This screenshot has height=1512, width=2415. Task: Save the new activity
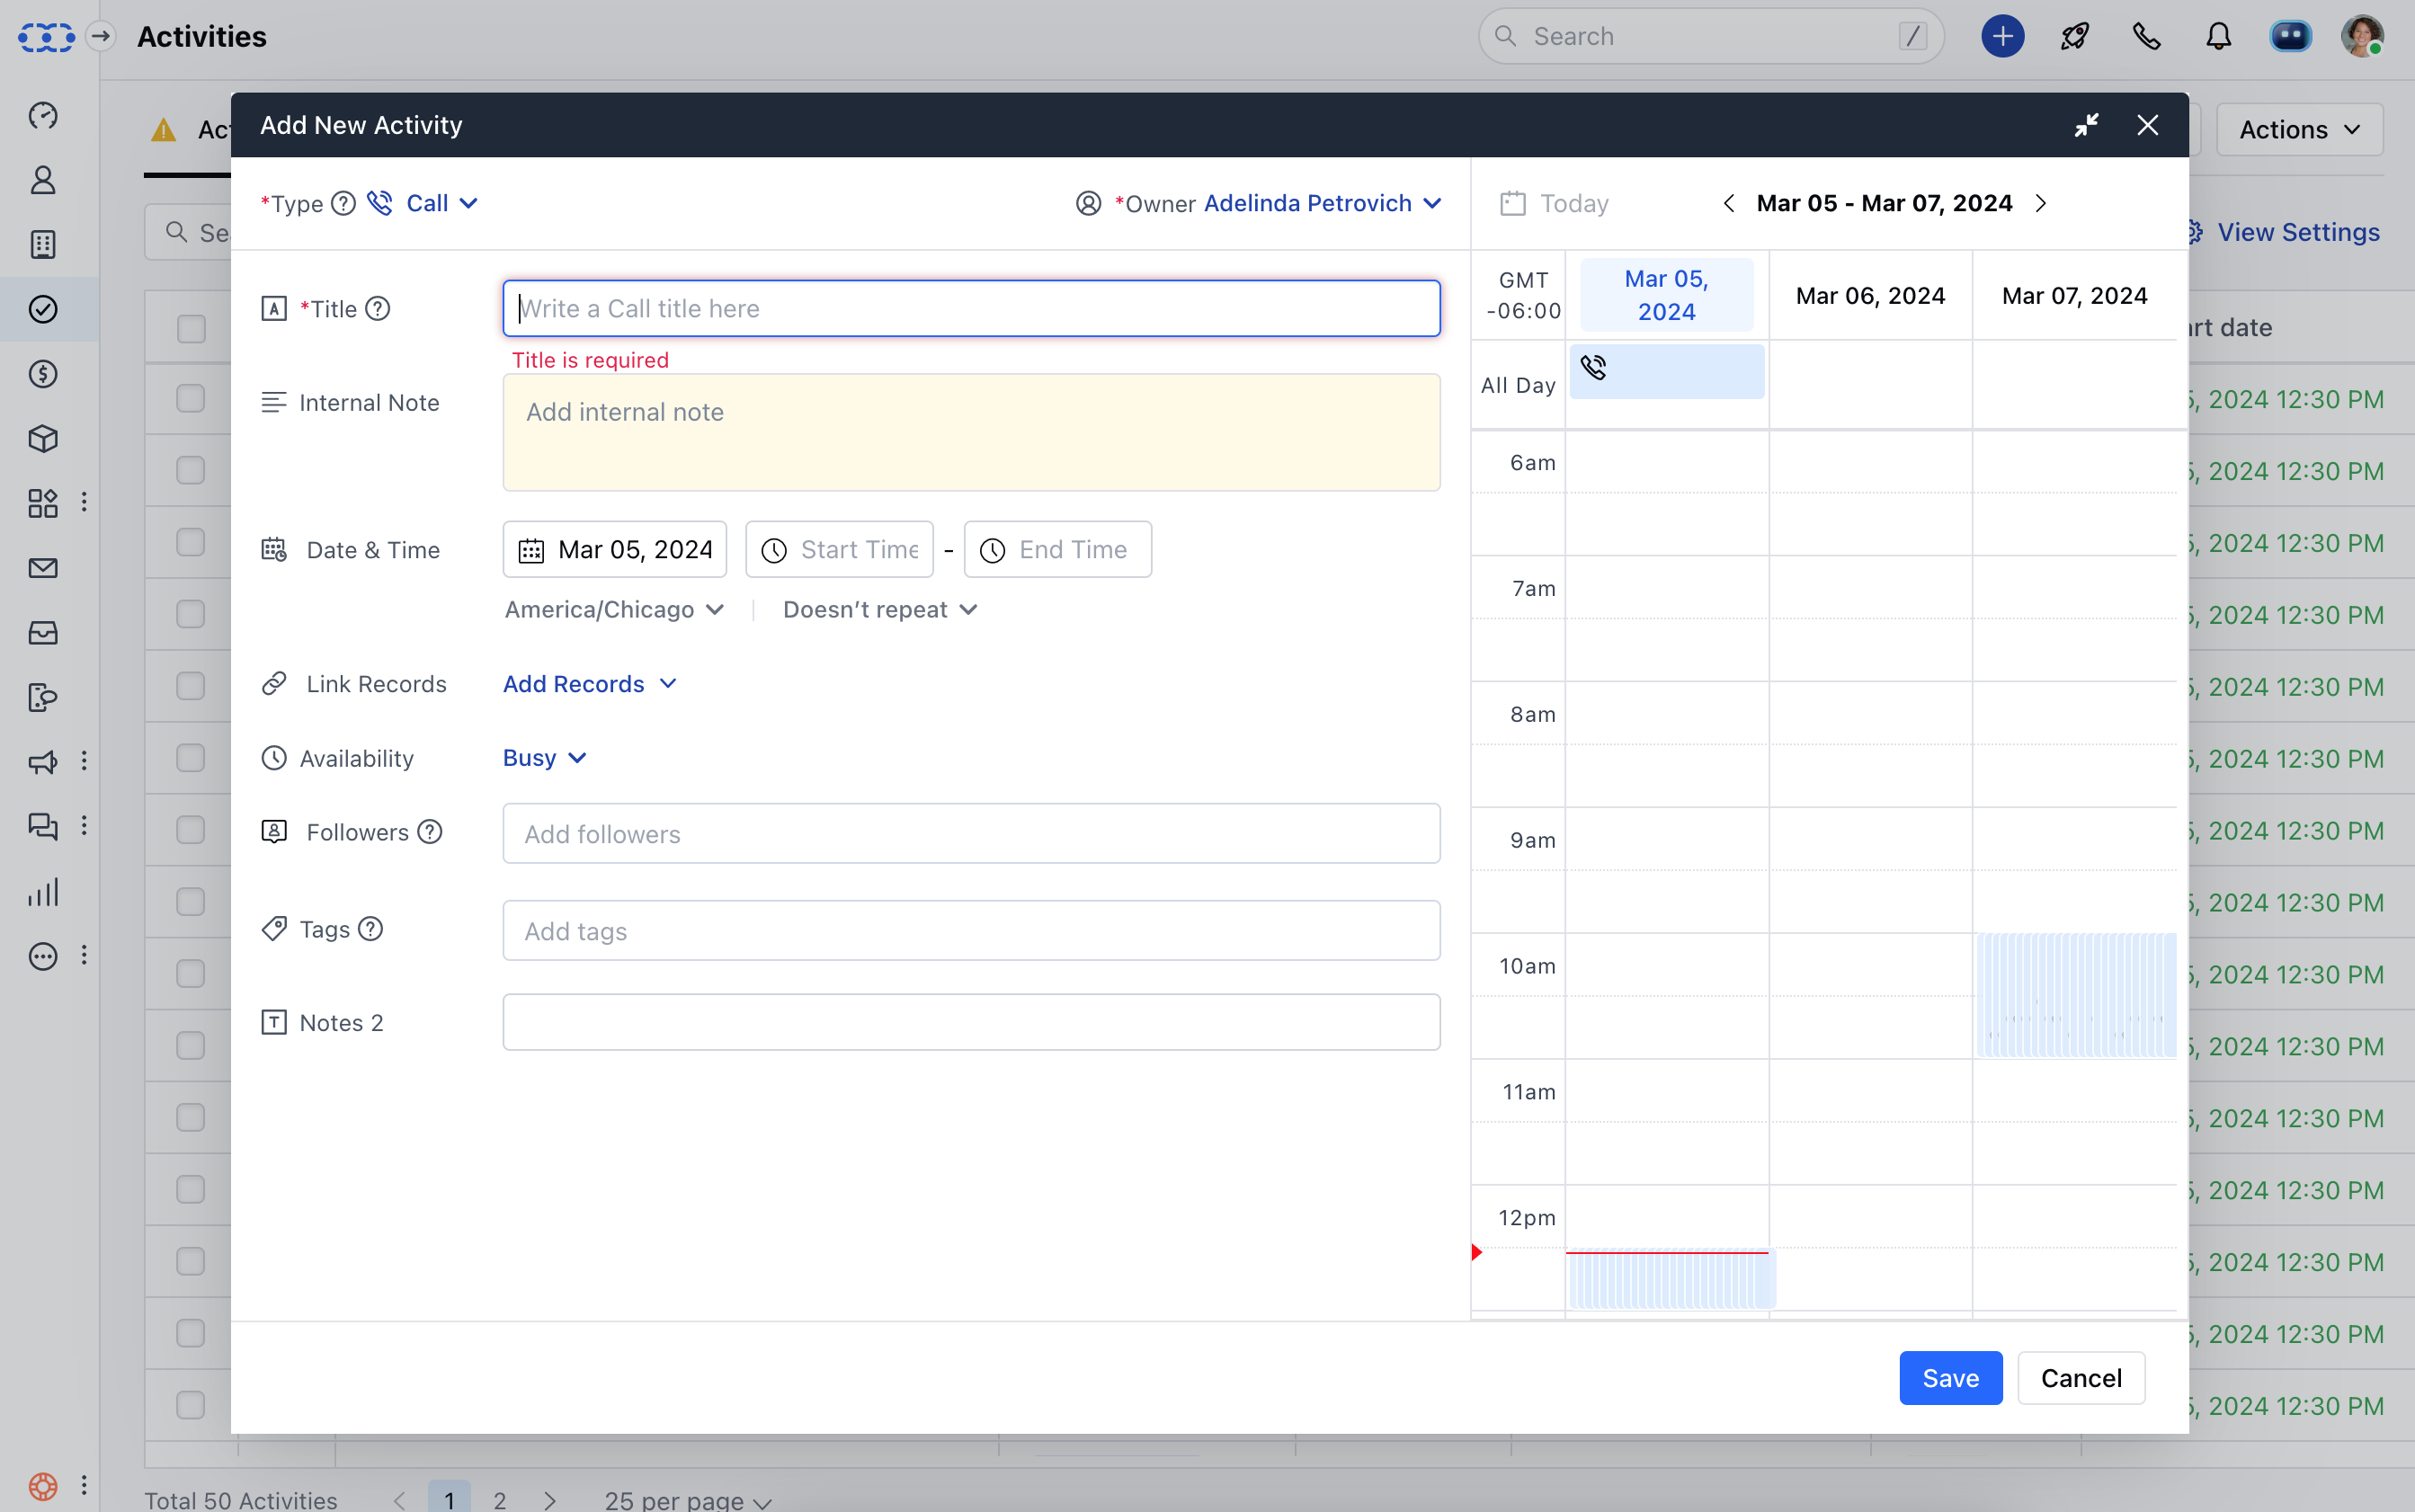pyautogui.click(x=1949, y=1377)
